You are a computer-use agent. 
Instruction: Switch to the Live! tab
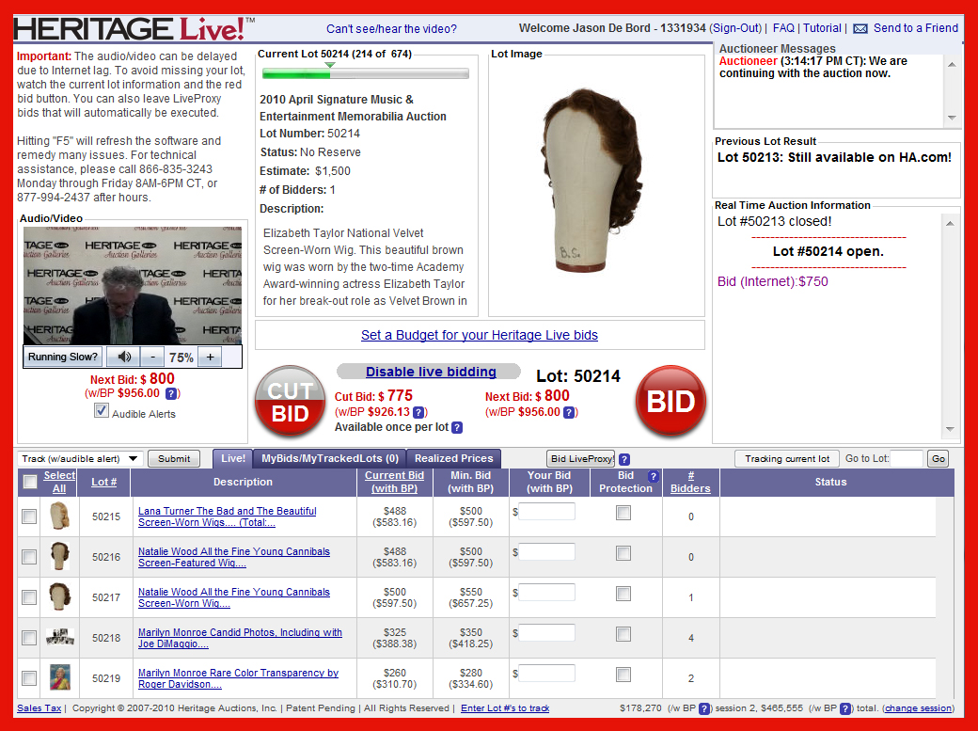coord(232,458)
